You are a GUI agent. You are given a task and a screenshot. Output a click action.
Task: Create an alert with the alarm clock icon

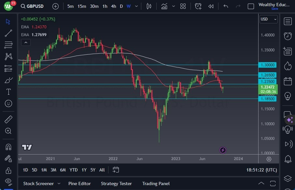pos(198,6)
